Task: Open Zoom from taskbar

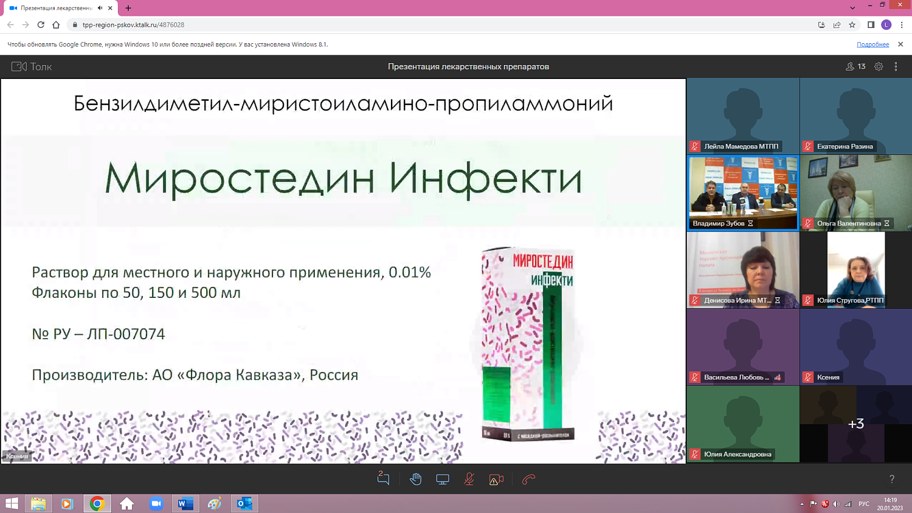Action: [156, 503]
